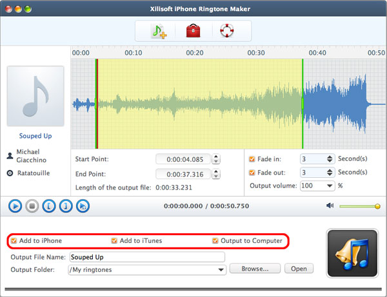
Task: Open the red toolbox icon
Action: pyautogui.click(x=193, y=31)
